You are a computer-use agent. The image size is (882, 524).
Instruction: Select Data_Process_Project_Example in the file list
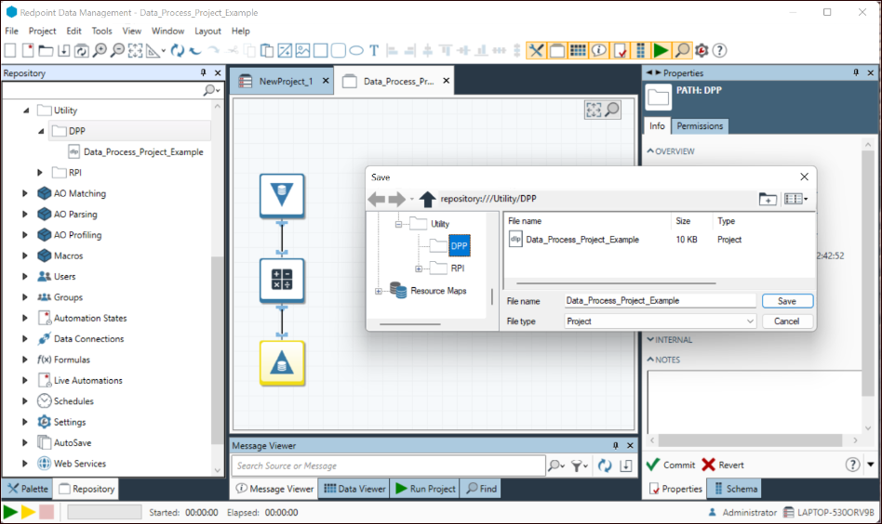coord(581,240)
